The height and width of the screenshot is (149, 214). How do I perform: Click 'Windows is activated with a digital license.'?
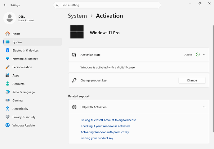coord(108,67)
